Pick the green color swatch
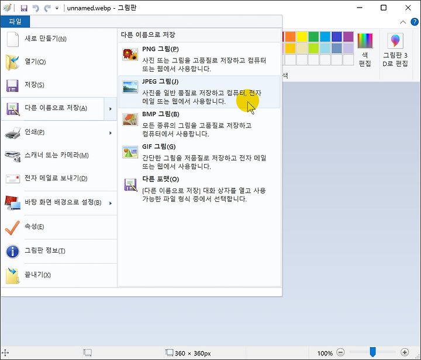The height and width of the screenshot is (360, 421). pyautogui.click(x=313, y=37)
